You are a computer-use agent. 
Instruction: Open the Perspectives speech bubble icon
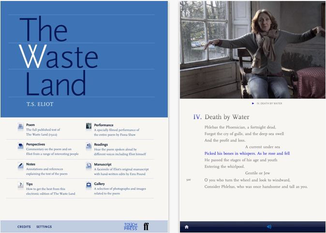(x=21, y=146)
